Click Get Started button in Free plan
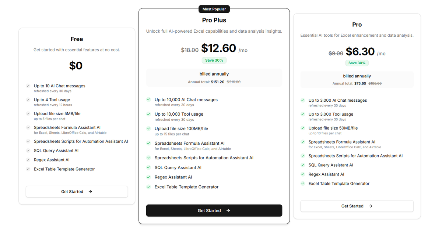The height and width of the screenshot is (228, 442). pyautogui.click(x=77, y=192)
